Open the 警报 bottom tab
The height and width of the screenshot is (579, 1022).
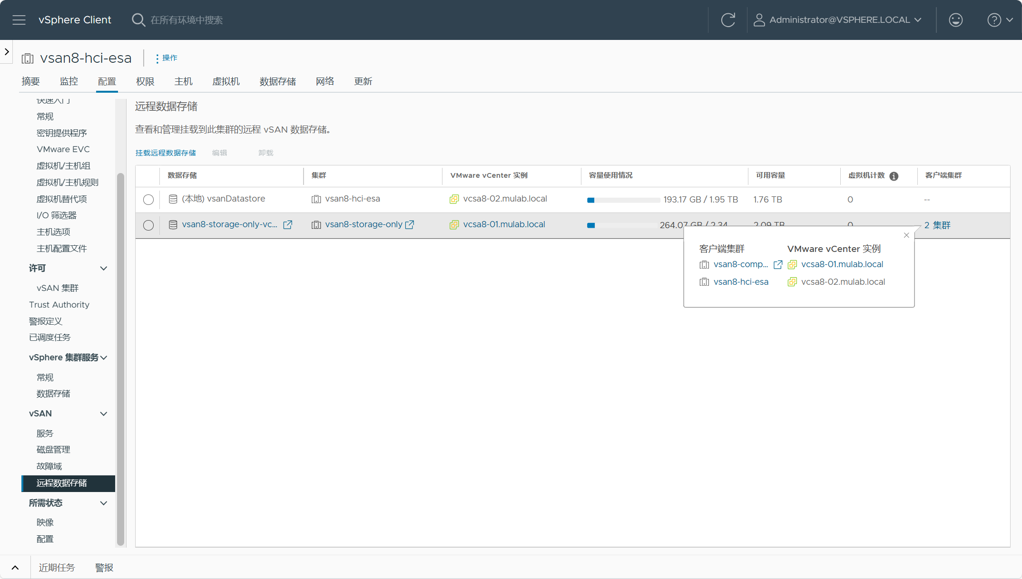point(104,568)
